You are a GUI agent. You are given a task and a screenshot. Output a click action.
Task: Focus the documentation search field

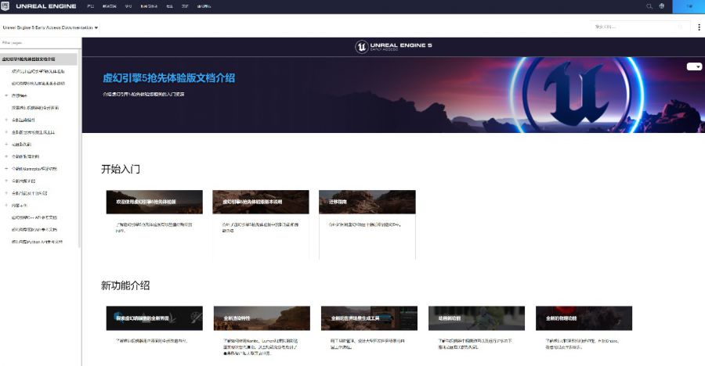tap(639, 27)
